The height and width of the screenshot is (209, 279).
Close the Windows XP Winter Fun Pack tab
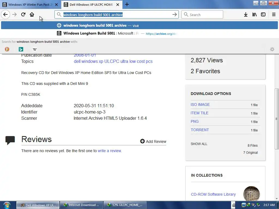(x=56, y=5)
